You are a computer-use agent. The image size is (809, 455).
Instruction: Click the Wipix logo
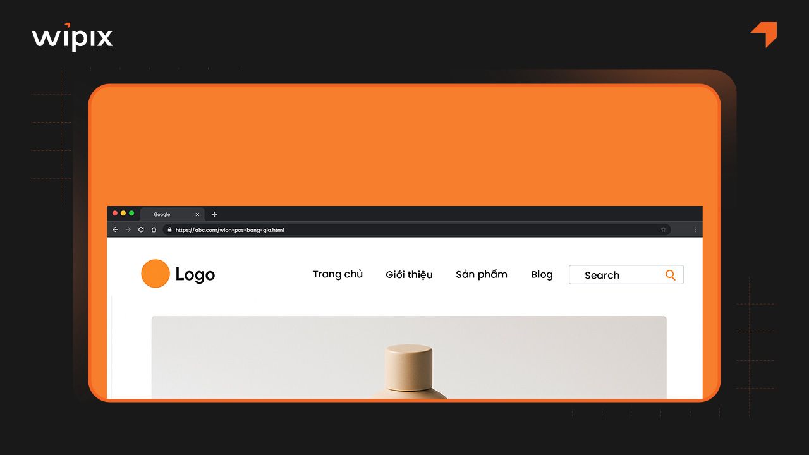(72, 37)
